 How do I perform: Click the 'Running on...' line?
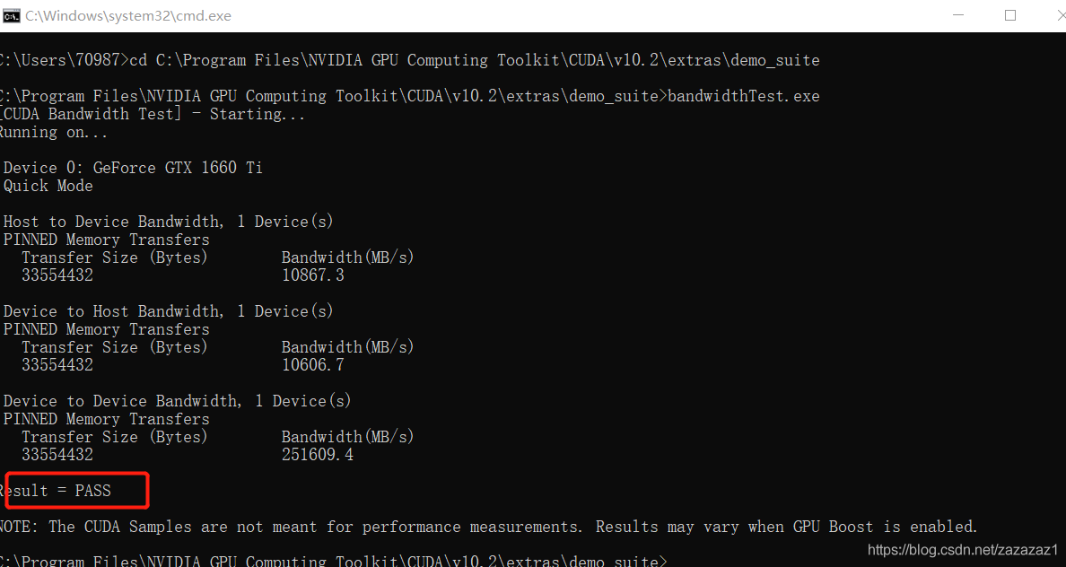54,132
